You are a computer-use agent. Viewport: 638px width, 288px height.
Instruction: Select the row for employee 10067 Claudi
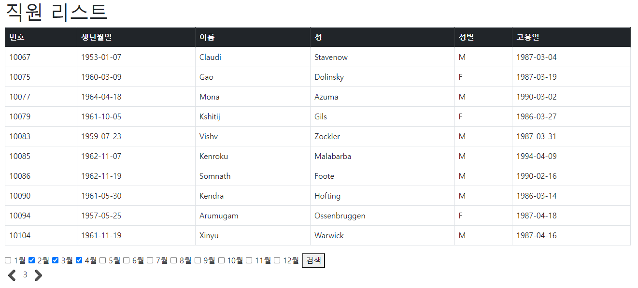(318, 57)
